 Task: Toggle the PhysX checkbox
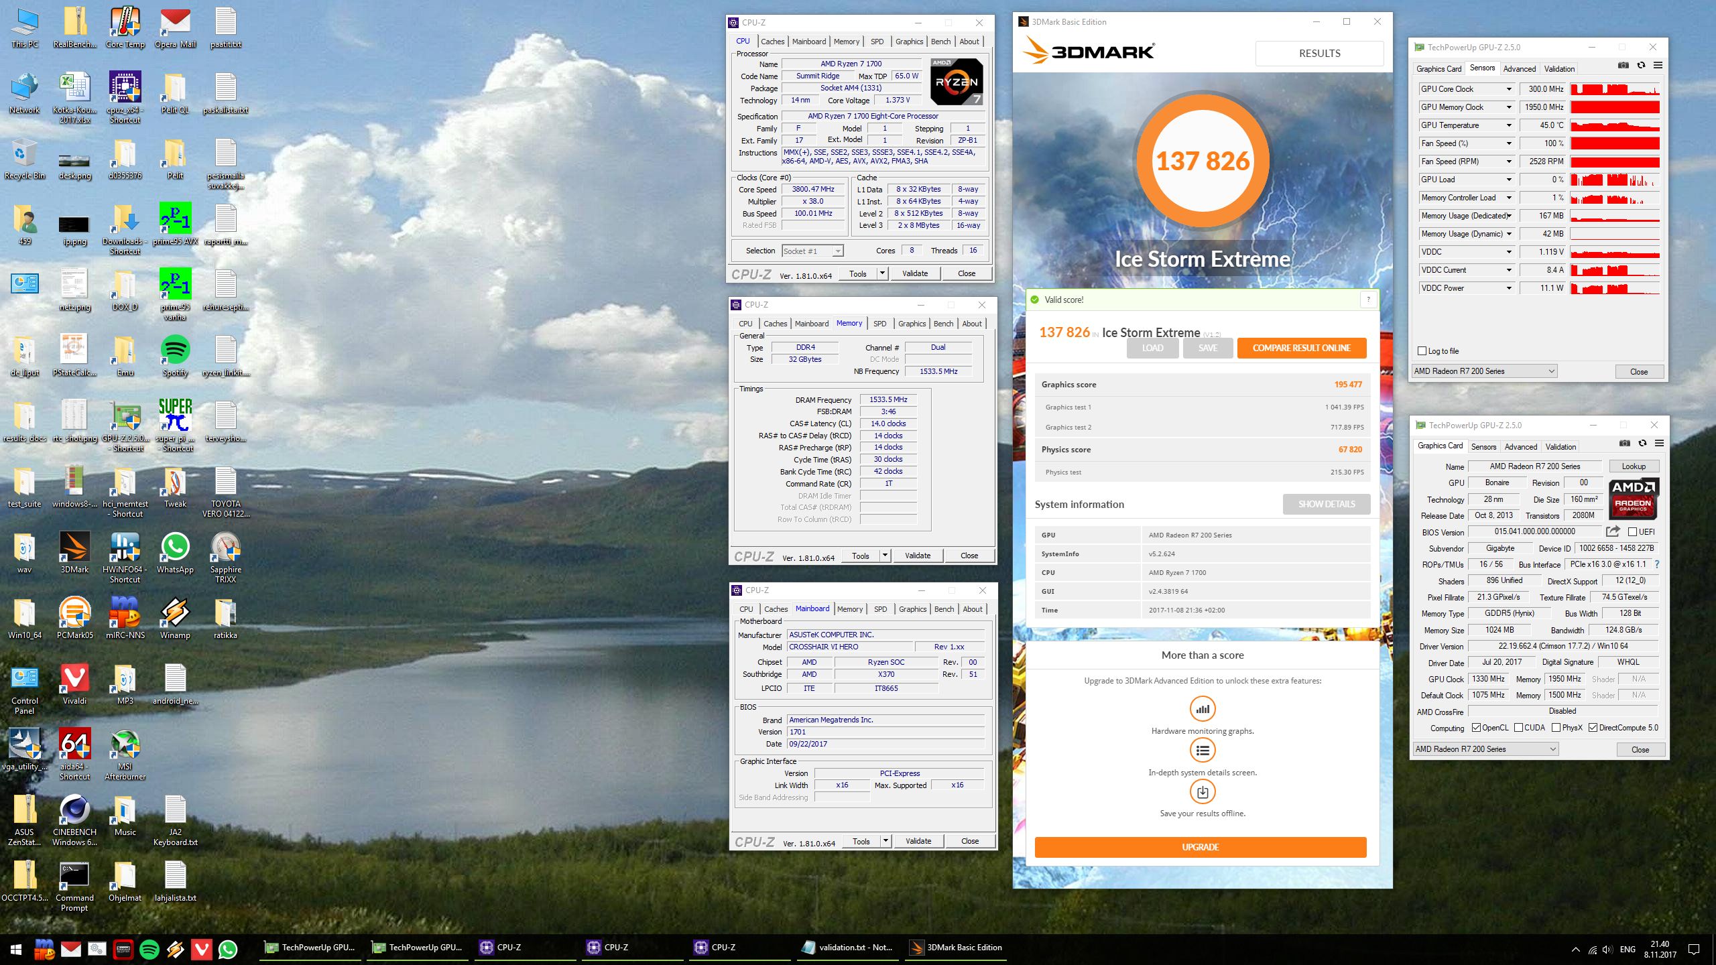click(x=1556, y=728)
